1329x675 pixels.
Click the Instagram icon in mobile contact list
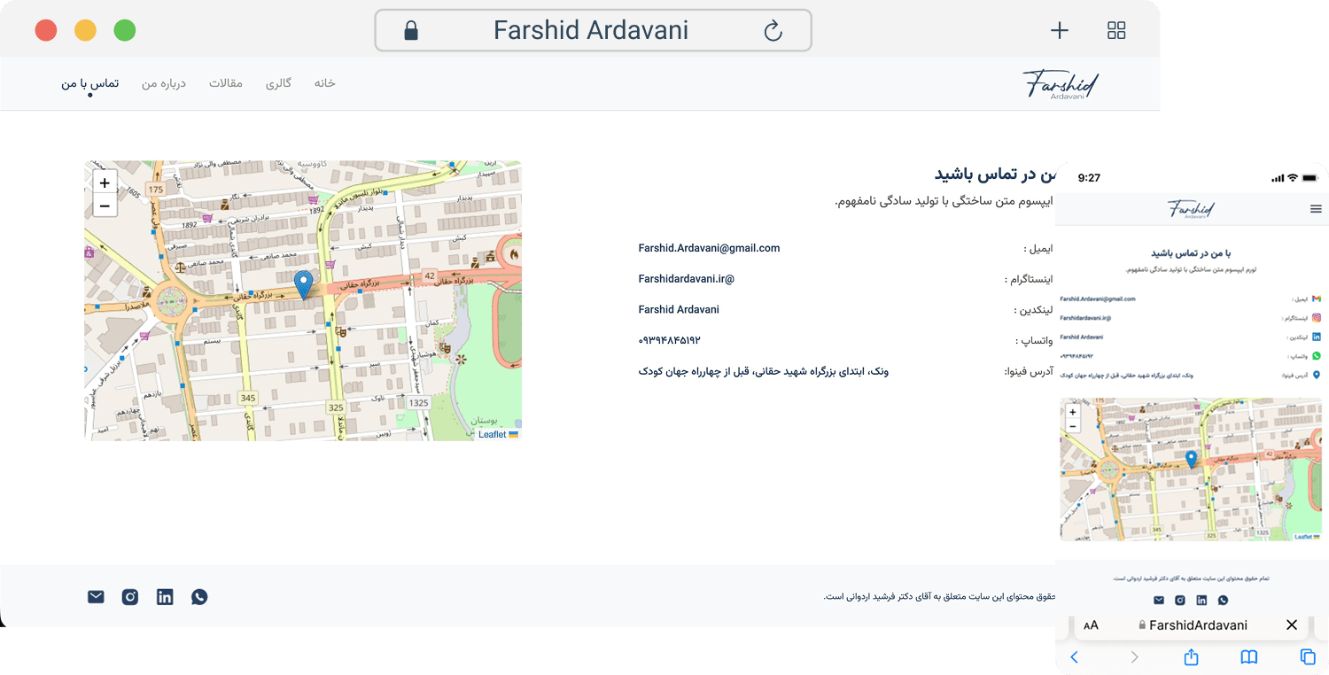pos(1317,317)
